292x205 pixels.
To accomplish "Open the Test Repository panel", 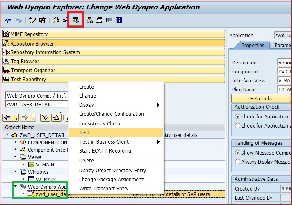I will tap(114, 79).
